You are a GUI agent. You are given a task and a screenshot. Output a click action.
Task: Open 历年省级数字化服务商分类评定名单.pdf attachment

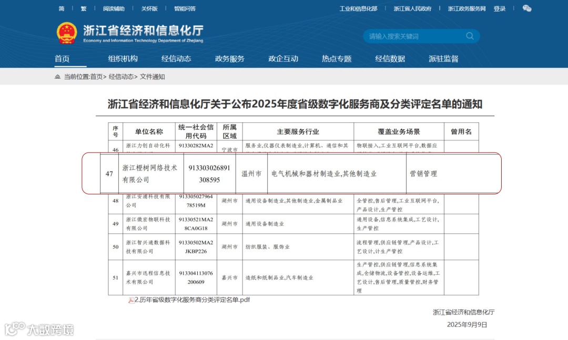pos(192,300)
